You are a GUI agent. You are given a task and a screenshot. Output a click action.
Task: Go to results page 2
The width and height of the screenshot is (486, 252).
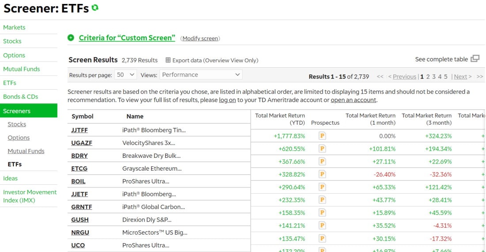[x=428, y=76]
